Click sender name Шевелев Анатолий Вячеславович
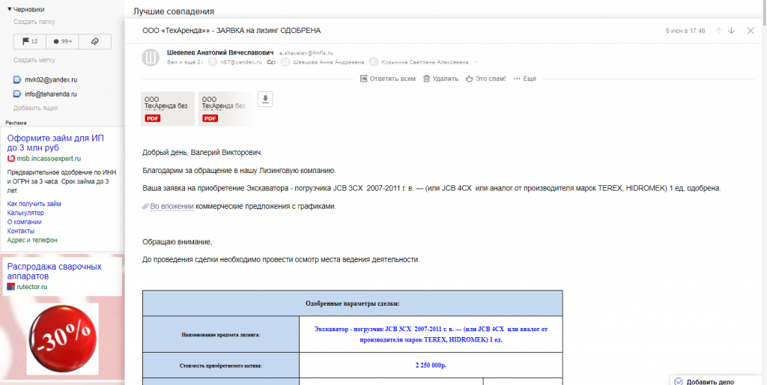The height and width of the screenshot is (385, 767). point(220,52)
